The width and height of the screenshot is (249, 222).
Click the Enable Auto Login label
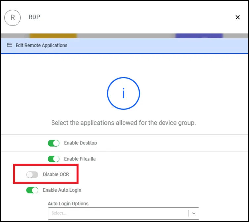coord(62,190)
